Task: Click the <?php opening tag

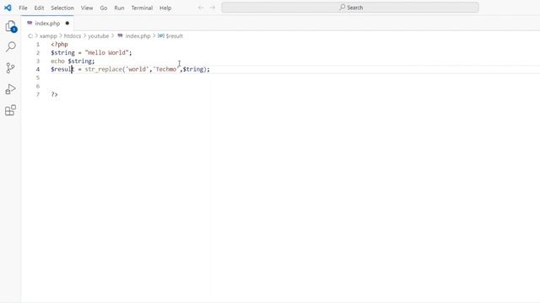Action: 59,45
